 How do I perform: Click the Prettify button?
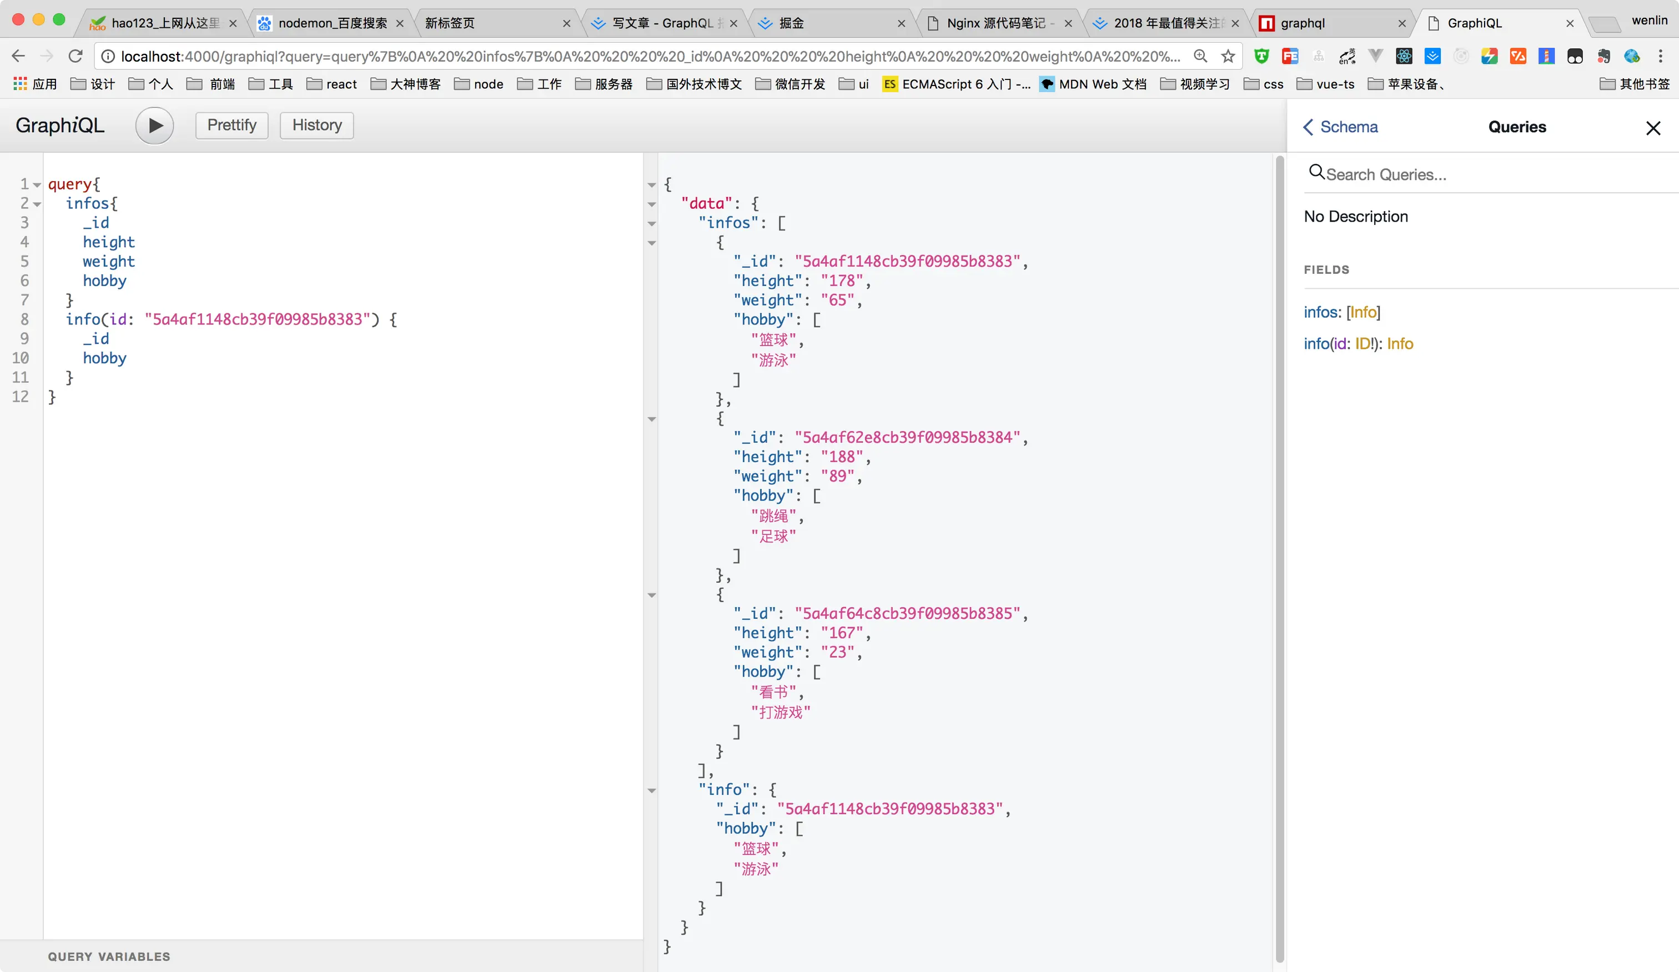[232, 126]
